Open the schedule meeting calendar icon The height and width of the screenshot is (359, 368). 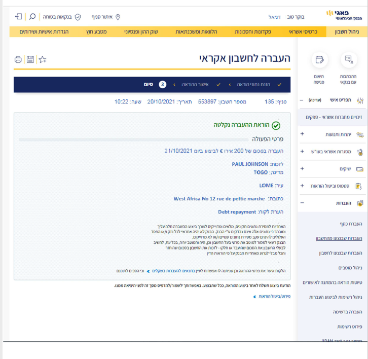319,60
